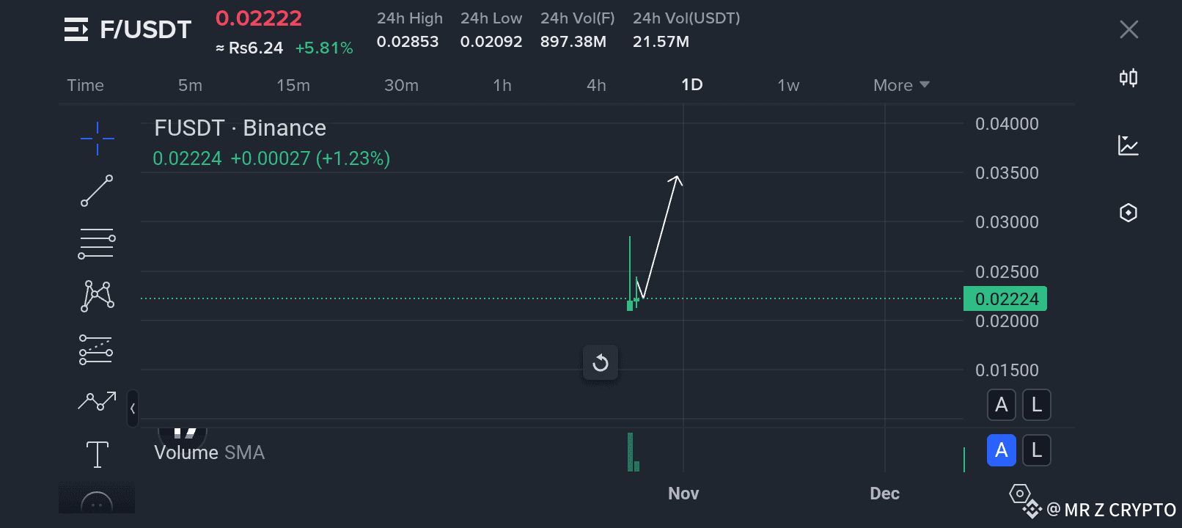This screenshot has height=528, width=1182.
Task: Open the F/USDT pair selector menu
Action: [76, 29]
